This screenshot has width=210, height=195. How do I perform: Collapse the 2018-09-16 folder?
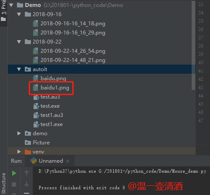pyautogui.click(x=19, y=14)
